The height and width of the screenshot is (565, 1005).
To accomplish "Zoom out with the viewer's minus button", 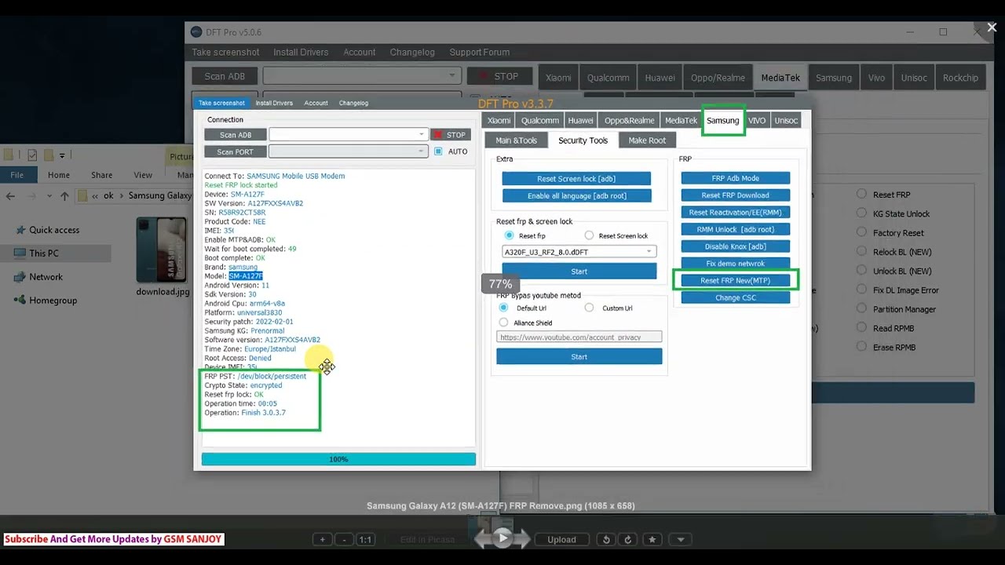I will pos(344,539).
